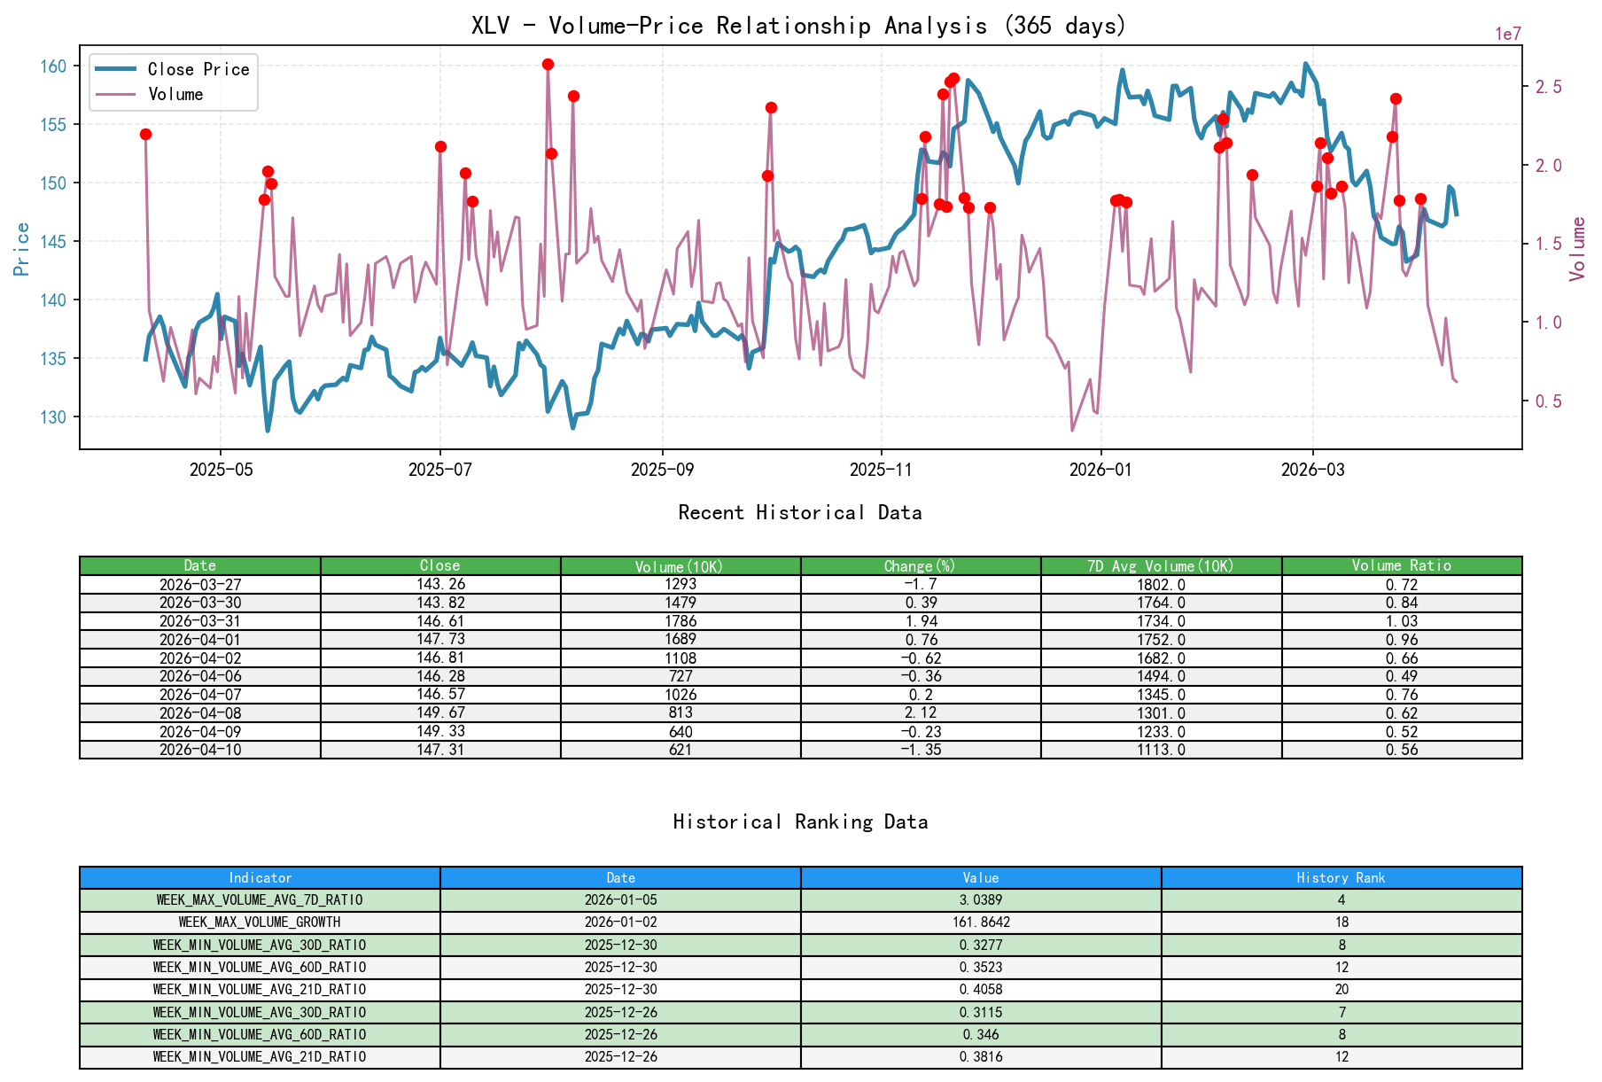This screenshot has width=1602, height=1082.
Task: Click the Close column header
Action: click(440, 565)
